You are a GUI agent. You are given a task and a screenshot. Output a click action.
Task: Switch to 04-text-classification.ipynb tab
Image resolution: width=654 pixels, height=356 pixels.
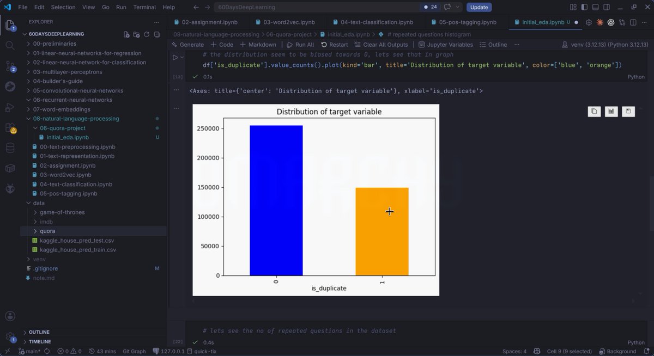point(377,22)
